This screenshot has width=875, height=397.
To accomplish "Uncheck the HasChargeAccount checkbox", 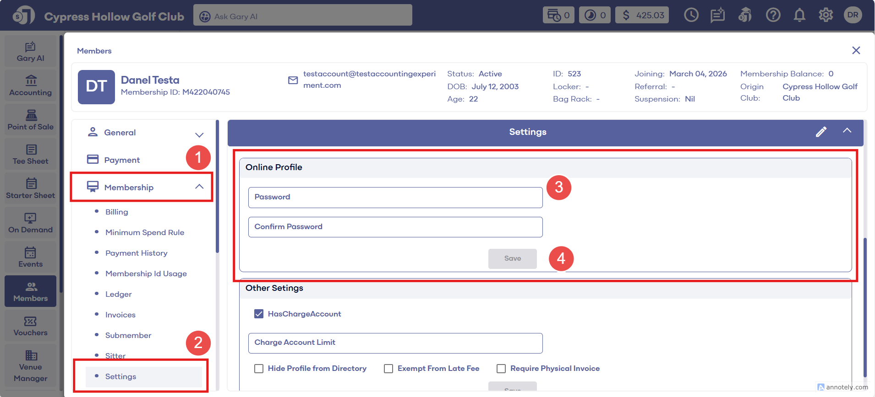I will (259, 314).
